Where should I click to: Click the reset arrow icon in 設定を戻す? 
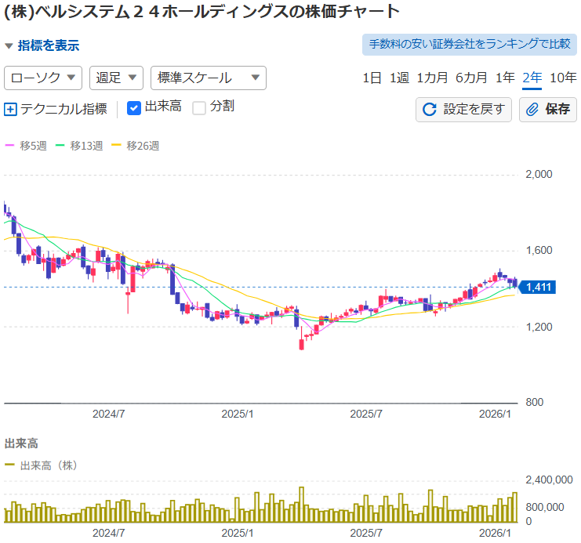[x=429, y=109]
